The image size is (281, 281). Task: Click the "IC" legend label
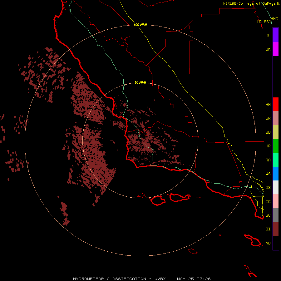268,202
